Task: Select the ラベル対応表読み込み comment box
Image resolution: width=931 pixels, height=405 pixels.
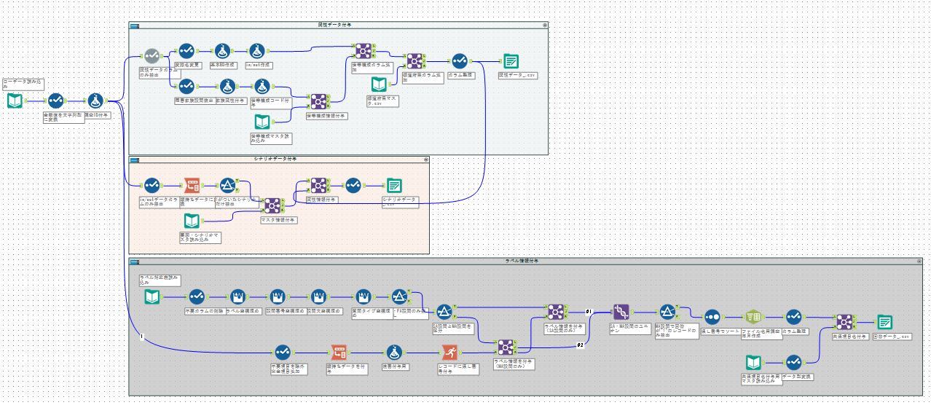Action: 160,280
